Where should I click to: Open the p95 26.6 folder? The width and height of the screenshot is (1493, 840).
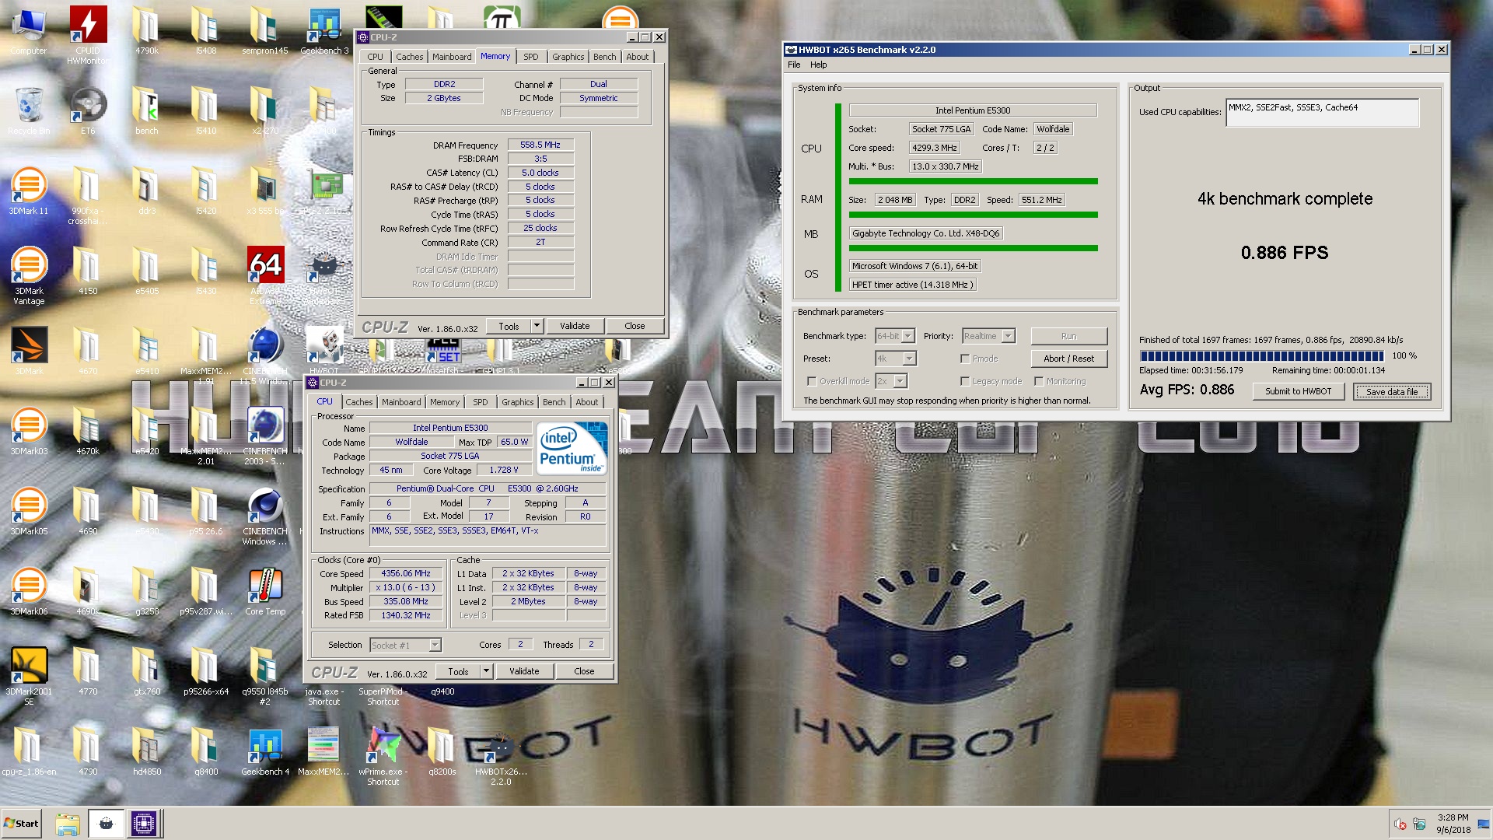(206, 511)
